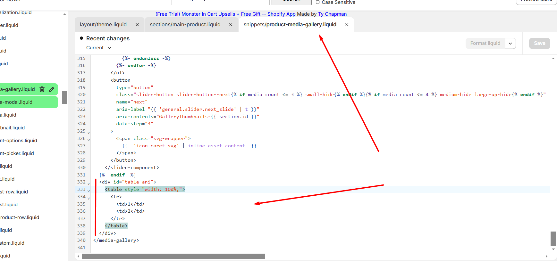Open Monster In Cart Upsells Shopify App link
The width and height of the screenshot is (557, 261).
[226, 14]
